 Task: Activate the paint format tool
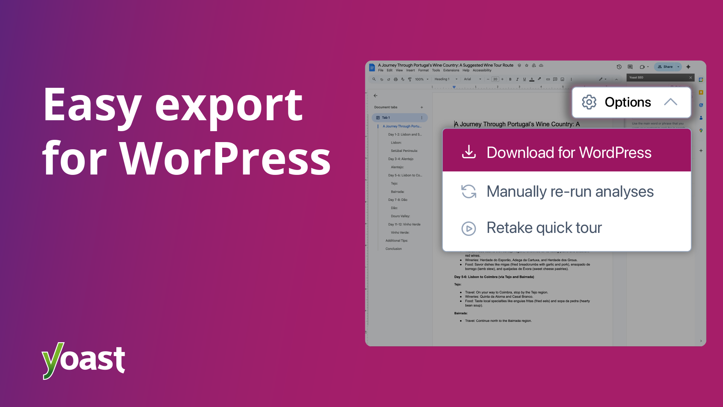410,79
